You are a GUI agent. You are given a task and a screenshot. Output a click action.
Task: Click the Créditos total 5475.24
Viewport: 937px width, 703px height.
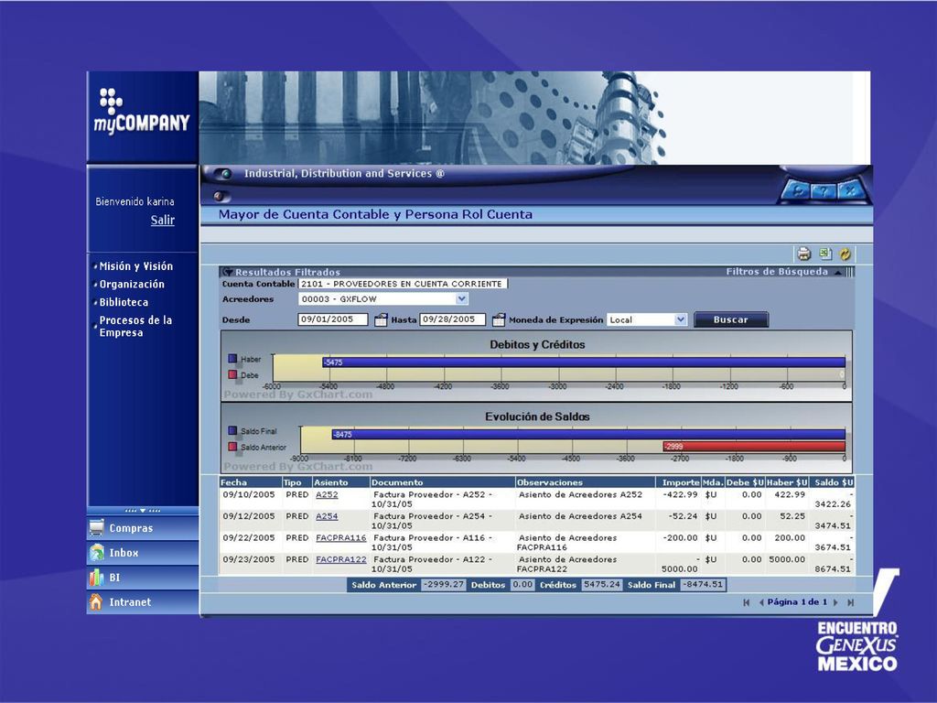point(602,585)
